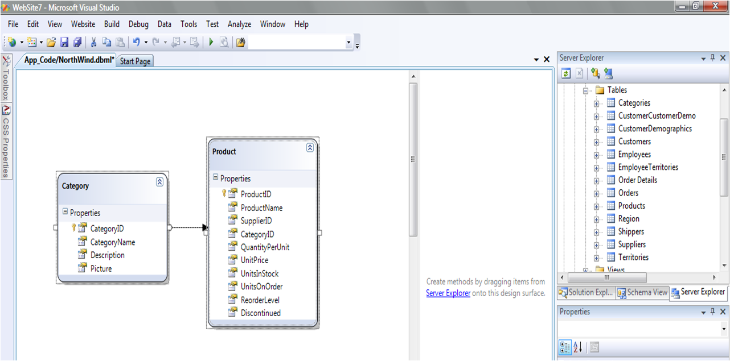Click the Connect to Server icon
This screenshot has width=730, height=361.
point(609,73)
